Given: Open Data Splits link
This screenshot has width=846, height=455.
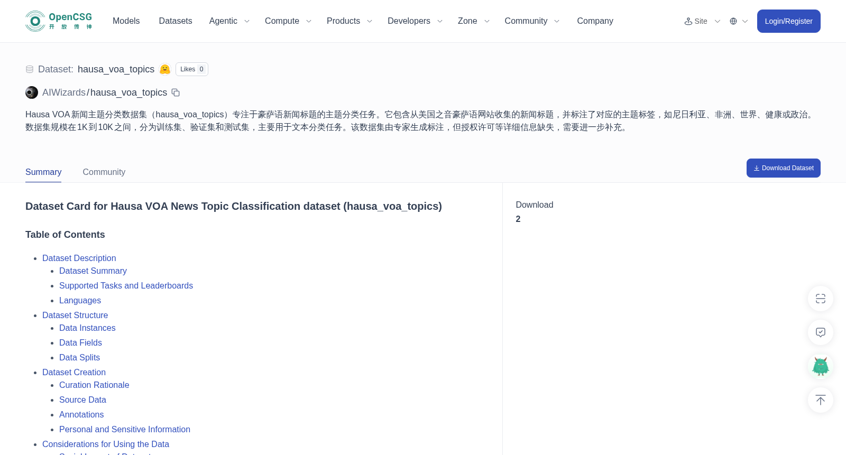Looking at the screenshot, I should coord(79,358).
